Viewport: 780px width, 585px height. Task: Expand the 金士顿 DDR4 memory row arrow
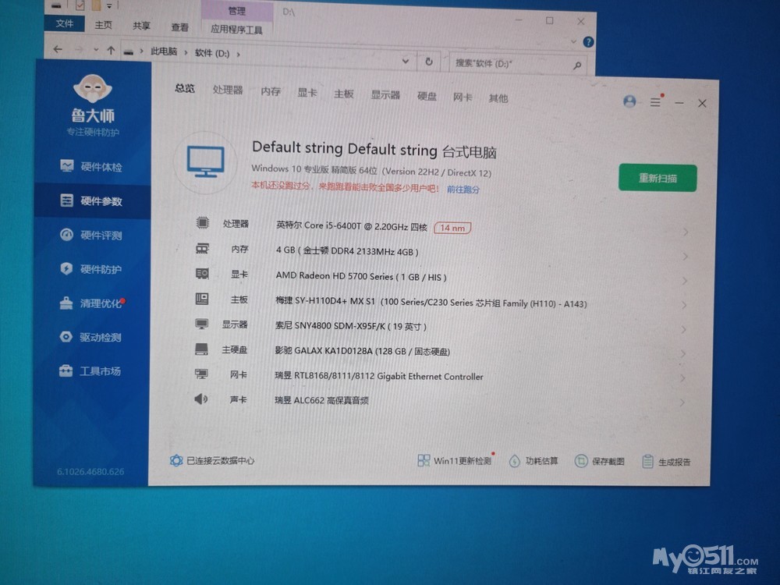[686, 256]
